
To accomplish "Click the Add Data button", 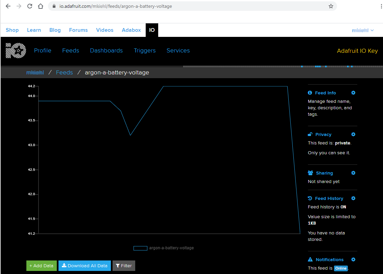I will pos(42,266).
